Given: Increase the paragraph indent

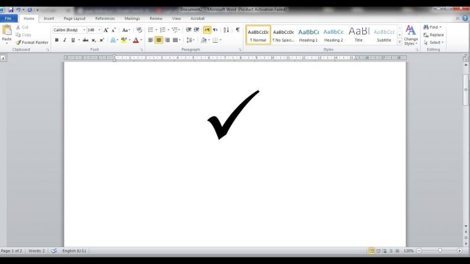Looking at the screenshot, I should (196, 30).
